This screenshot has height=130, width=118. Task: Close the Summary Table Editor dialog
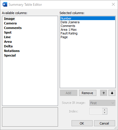[x=113, y=4]
